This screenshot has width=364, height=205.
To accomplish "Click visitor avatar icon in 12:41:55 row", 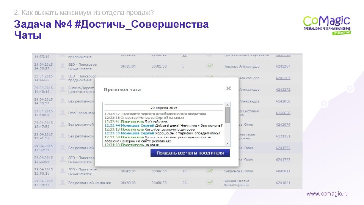I will (x=62, y=136).
